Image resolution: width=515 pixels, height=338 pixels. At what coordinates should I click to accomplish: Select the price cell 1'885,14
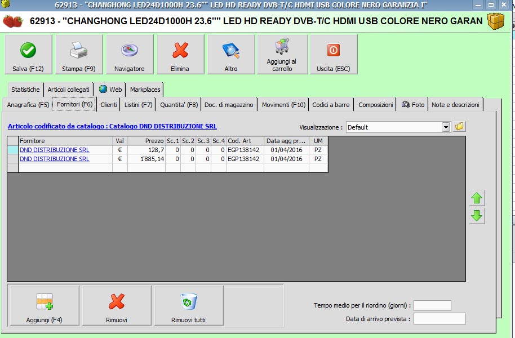pos(146,159)
